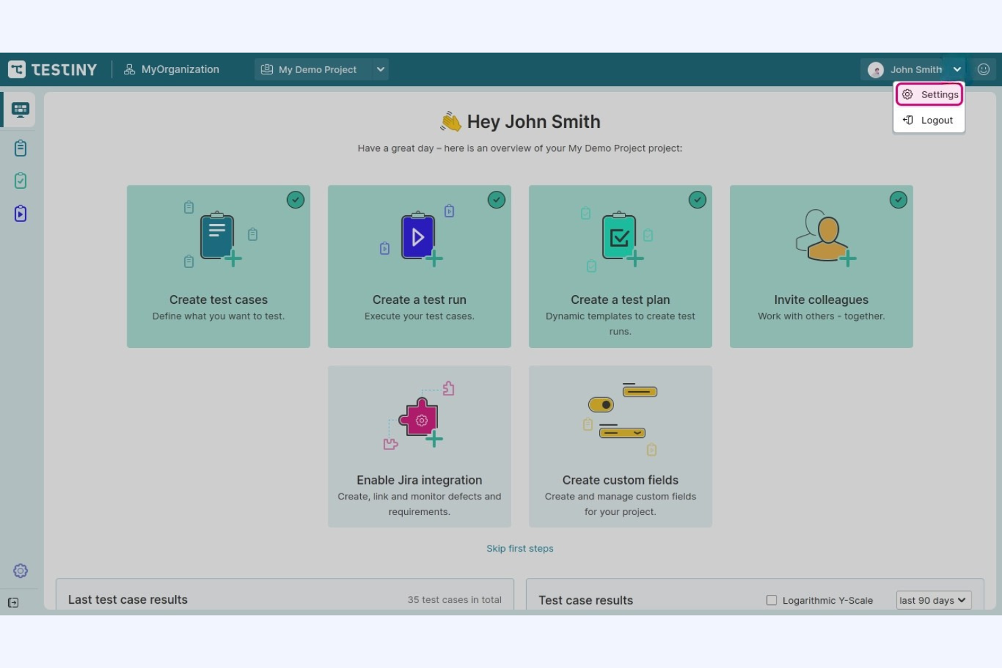
Task: Select the Test Cases clipboard icon in sidebar
Action: pyautogui.click(x=20, y=148)
